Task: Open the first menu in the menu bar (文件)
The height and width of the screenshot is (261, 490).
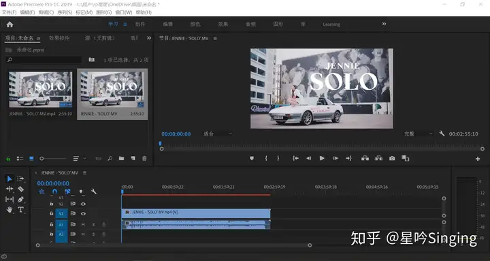Action: pyautogui.click(x=9, y=12)
